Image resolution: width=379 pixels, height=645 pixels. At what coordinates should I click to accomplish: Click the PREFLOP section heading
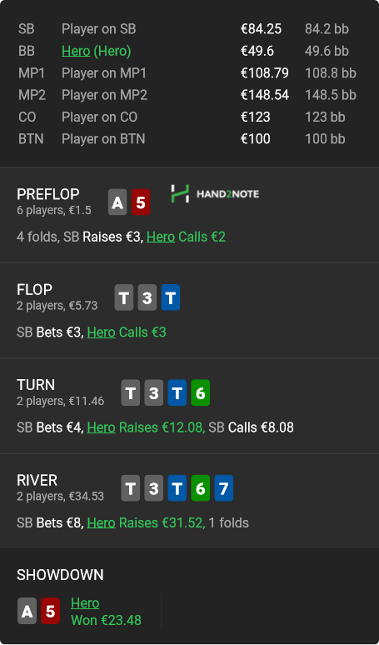(x=48, y=194)
